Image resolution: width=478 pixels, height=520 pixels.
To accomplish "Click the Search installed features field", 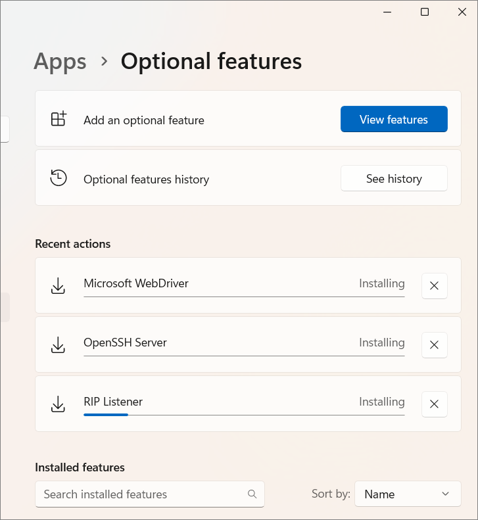I will pos(141,494).
